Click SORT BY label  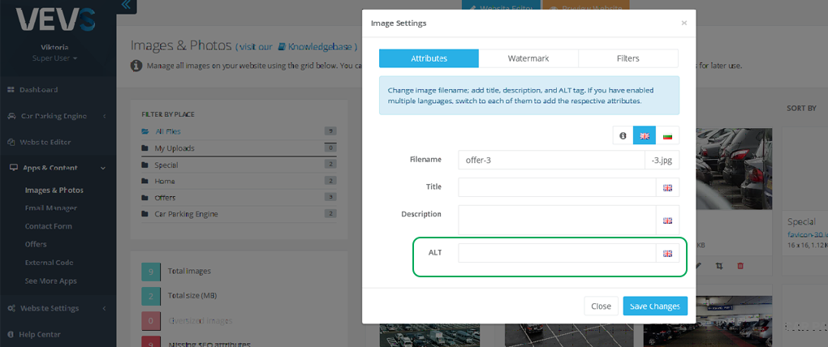point(801,108)
